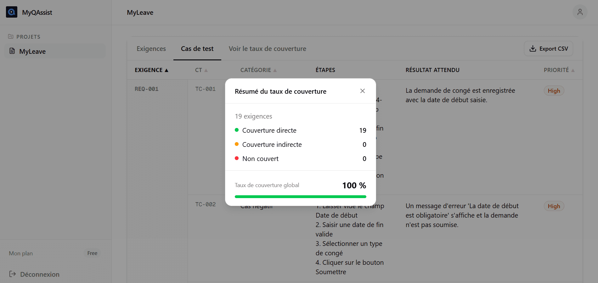The width and height of the screenshot is (598, 283).
Task: Switch to the Exigences tab
Action: coord(151,49)
